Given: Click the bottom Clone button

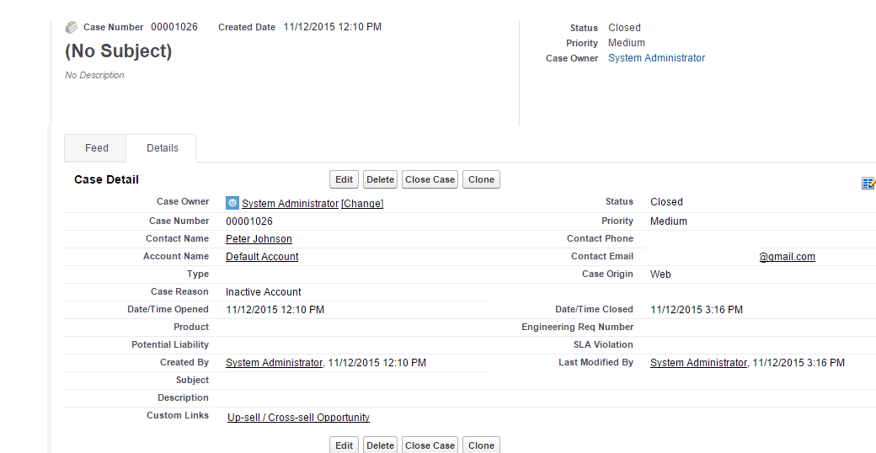Looking at the screenshot, I should click(481, 445).
